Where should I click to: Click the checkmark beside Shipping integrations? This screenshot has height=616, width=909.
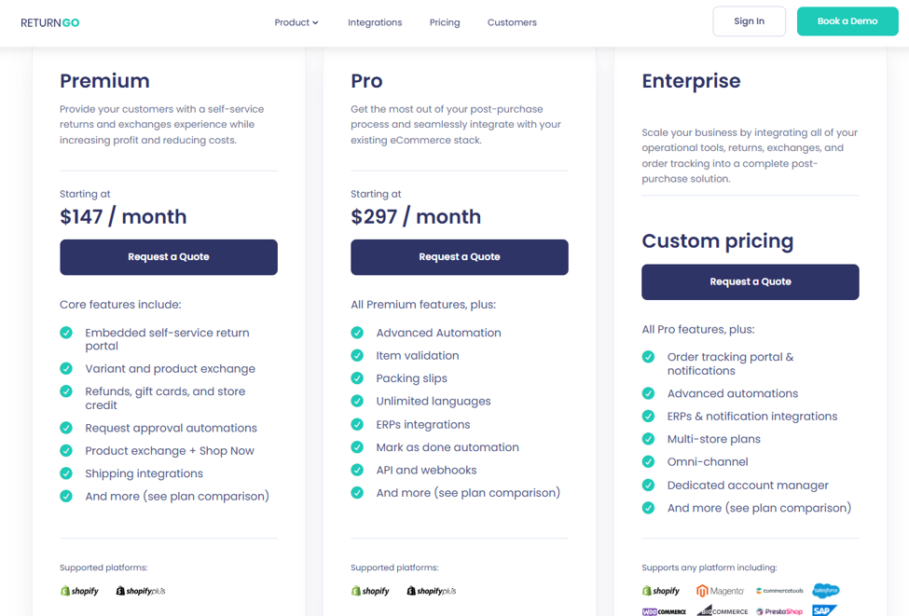click(x=66, y=473)
